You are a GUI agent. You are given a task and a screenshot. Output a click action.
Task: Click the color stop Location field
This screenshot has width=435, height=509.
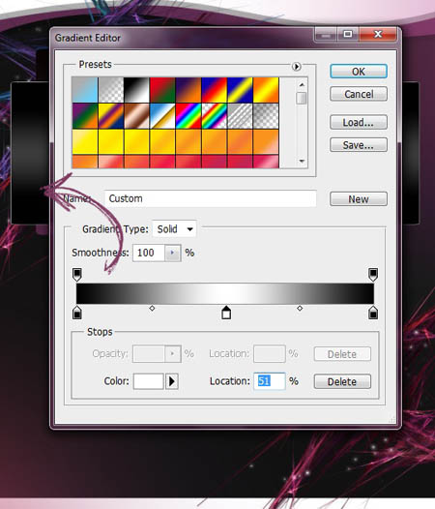[x=270, y=381]
